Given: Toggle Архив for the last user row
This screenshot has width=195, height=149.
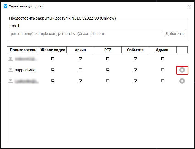Looking at the screenshot, I should tap(80, 81).
